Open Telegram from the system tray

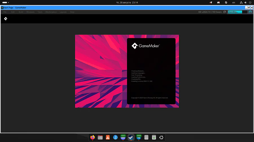[211, 3]
